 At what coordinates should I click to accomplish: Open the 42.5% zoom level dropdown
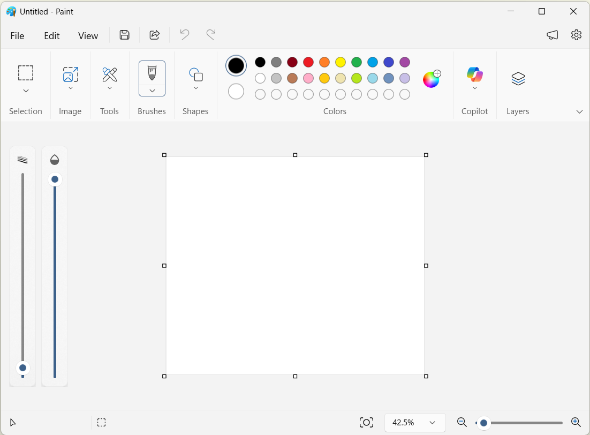[x=415, y=423]
